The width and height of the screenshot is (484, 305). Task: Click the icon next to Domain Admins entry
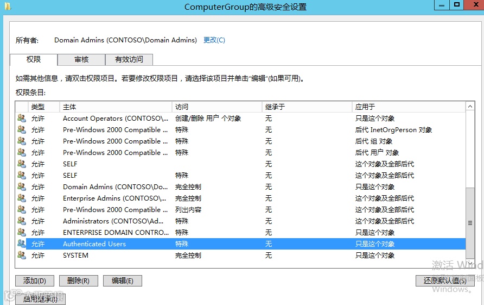(22, 187)
